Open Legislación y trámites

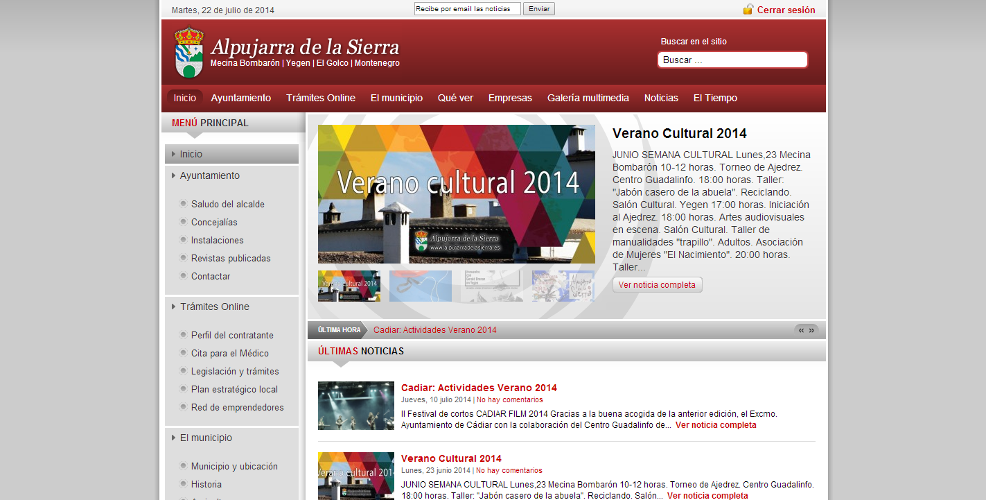click(x=235, y=371)
